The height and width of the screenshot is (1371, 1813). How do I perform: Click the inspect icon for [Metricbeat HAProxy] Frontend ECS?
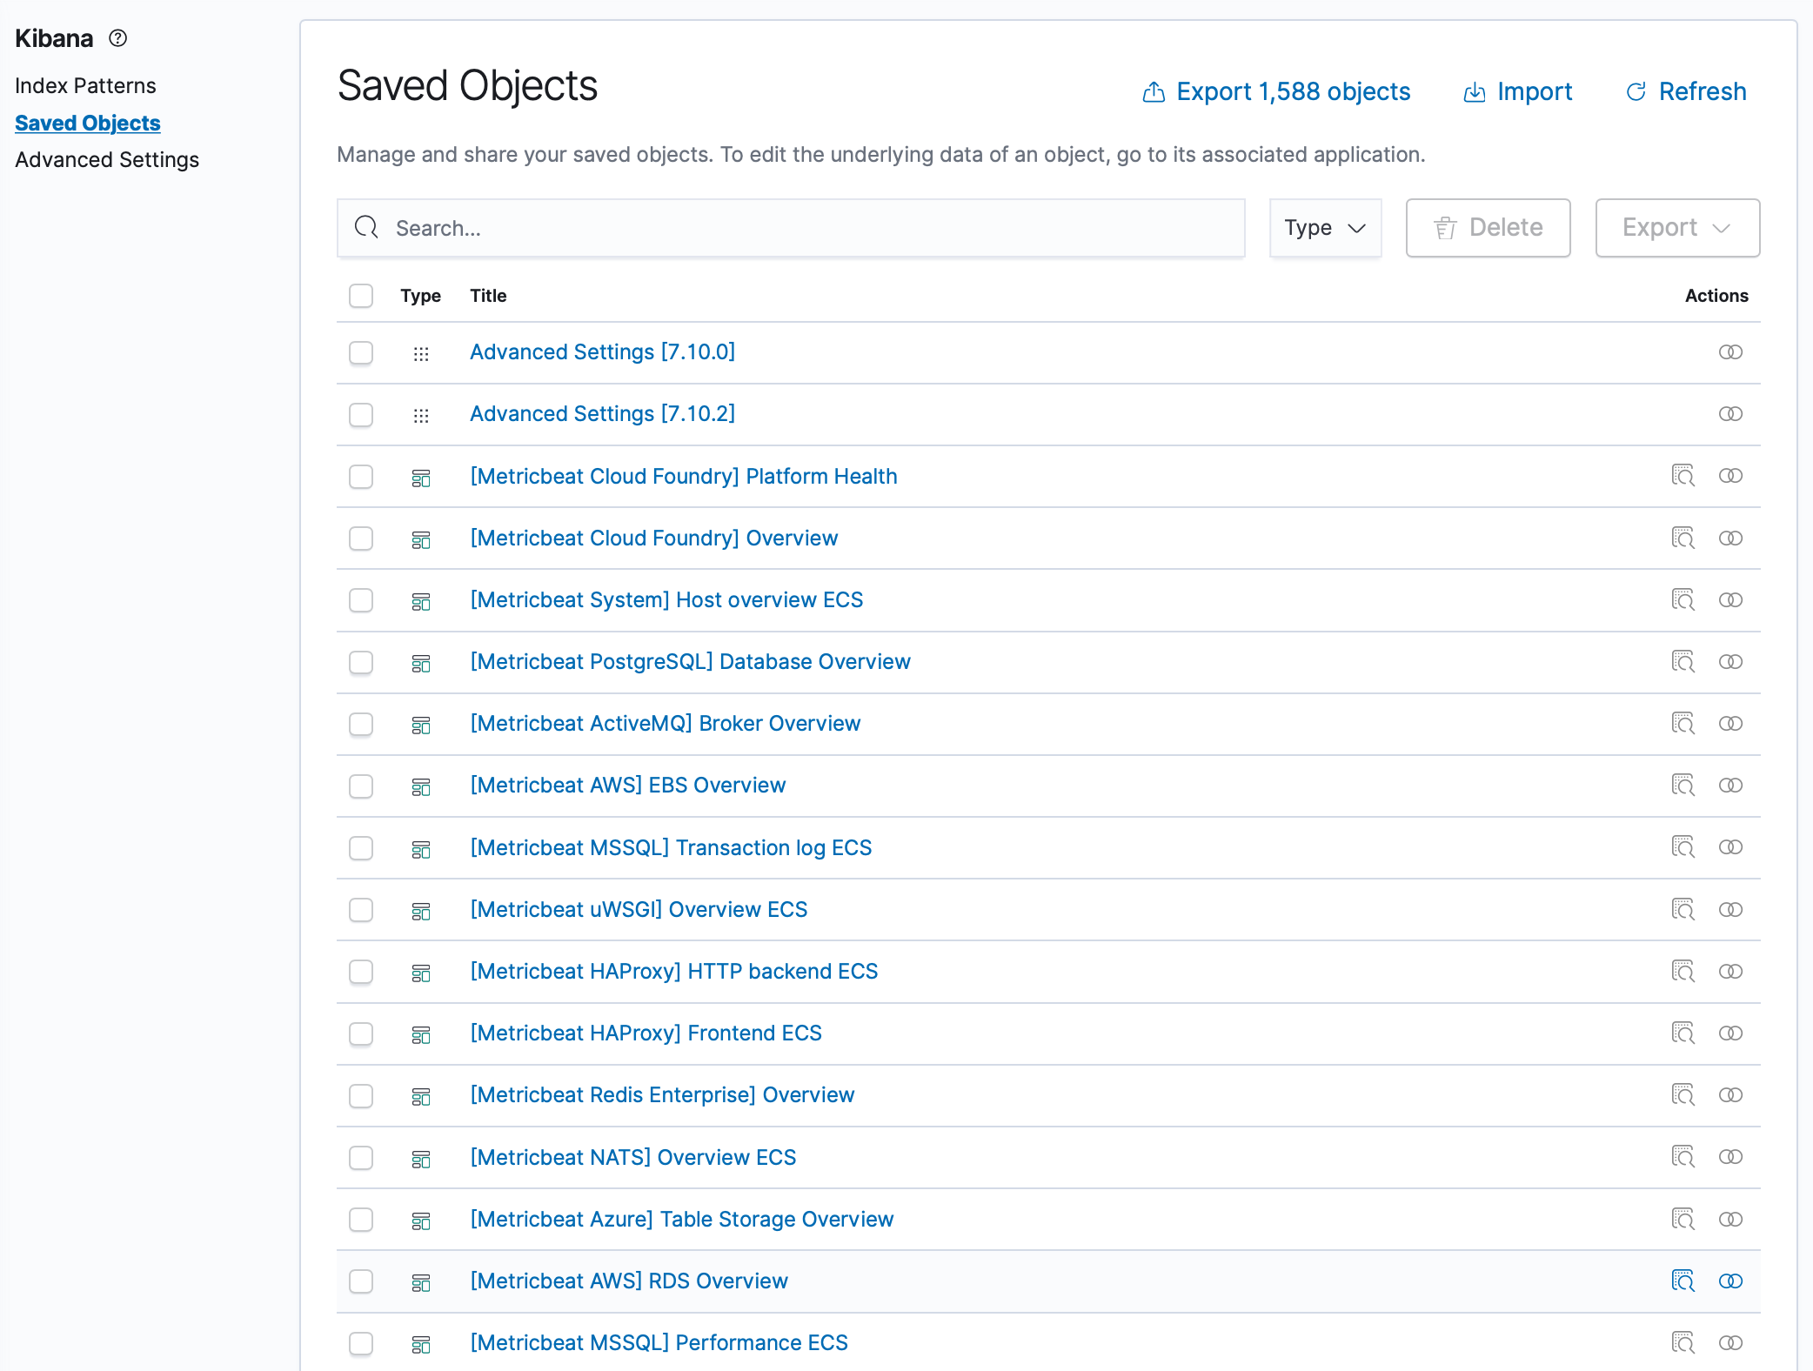[1683, 1033]
